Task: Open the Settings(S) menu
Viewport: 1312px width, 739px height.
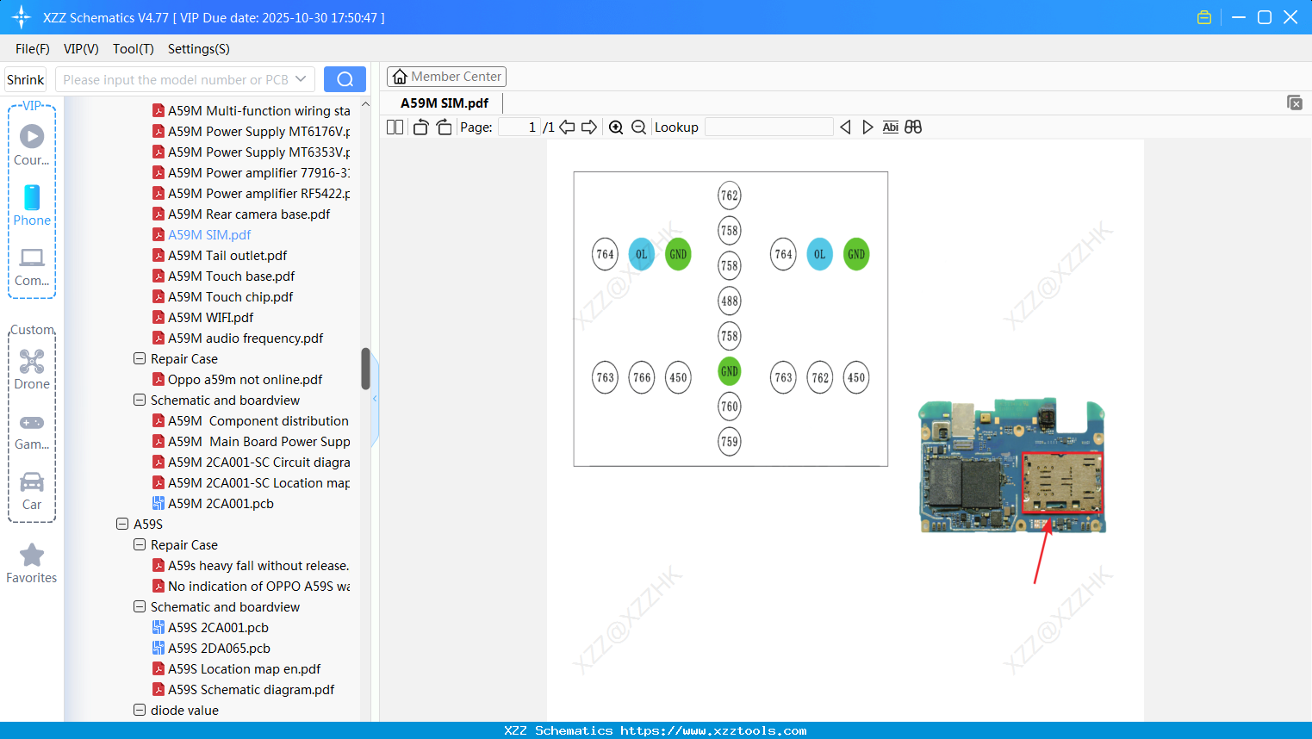Action: 199,49
